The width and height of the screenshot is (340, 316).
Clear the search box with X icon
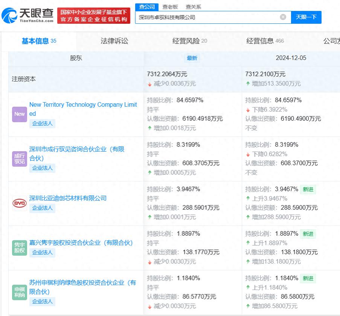point(283,17)
